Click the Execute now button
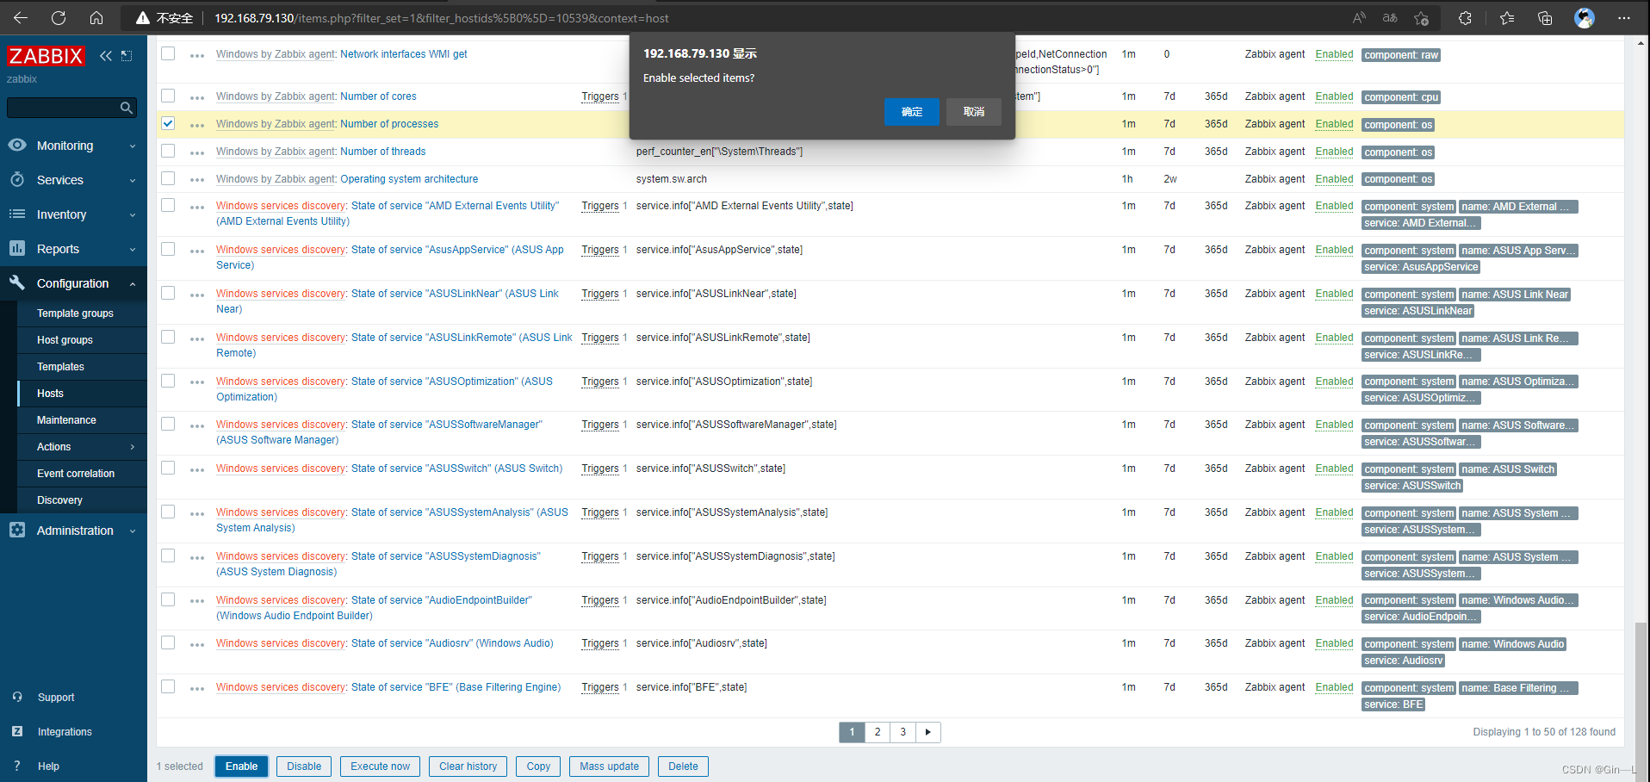The width and height of the screenshot is (1650, 782). coord(380,766)
